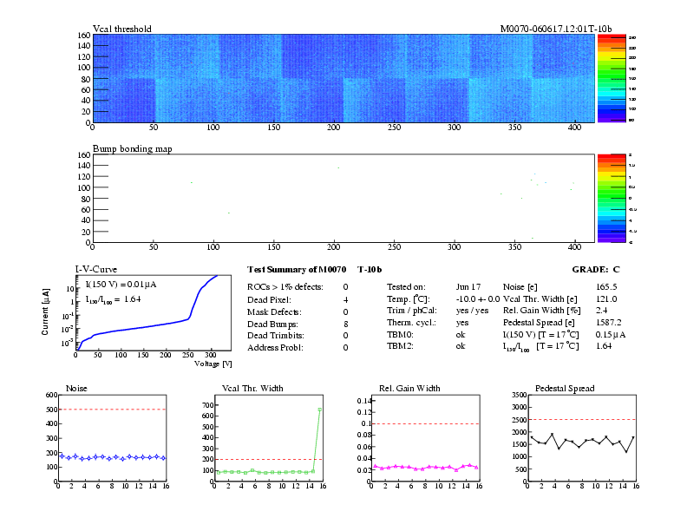Select the Tested on field label

(406, 286)
